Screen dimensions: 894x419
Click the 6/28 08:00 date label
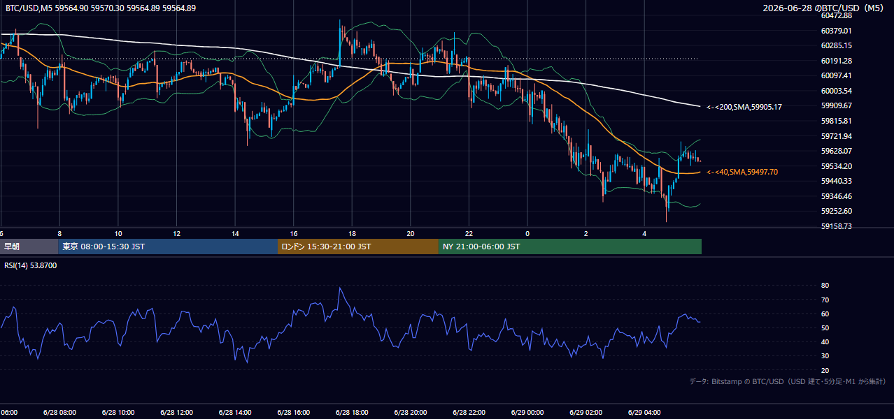pos(59,413)
